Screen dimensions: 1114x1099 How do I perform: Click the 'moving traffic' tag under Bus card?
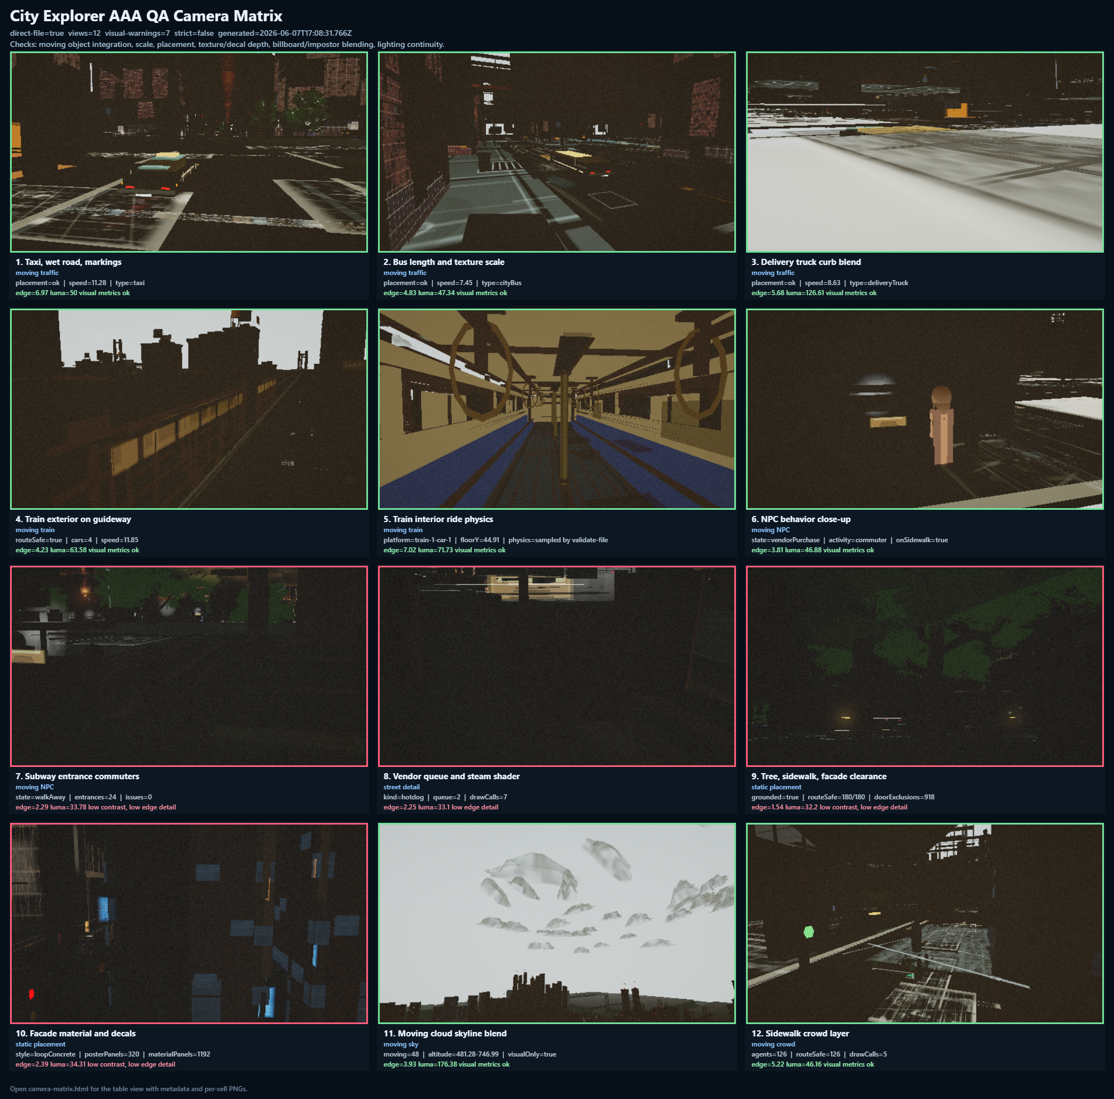(x=405, y=273)
